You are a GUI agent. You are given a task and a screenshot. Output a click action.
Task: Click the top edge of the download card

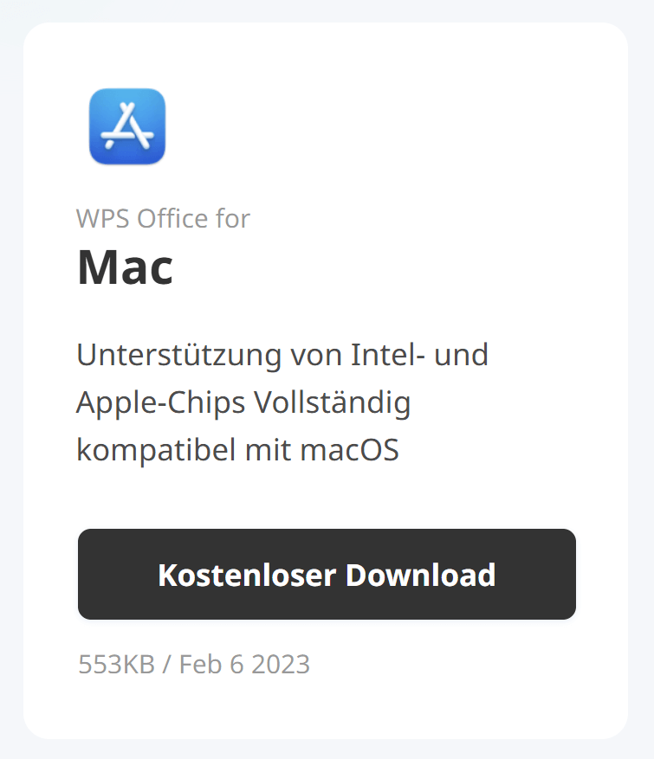(327, 28)
